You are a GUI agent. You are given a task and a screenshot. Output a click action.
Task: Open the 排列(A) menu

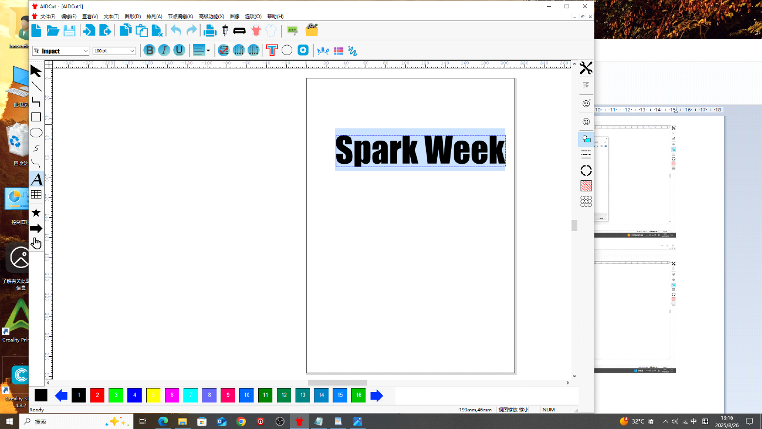pos(154,17)
